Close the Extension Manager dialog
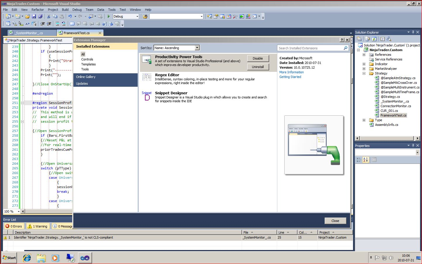The image size is (422, 264). pos(335,221)
